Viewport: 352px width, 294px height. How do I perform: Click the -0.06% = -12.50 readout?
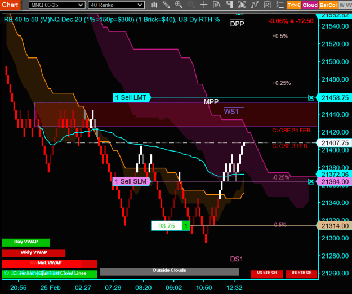tap(291, 21)
